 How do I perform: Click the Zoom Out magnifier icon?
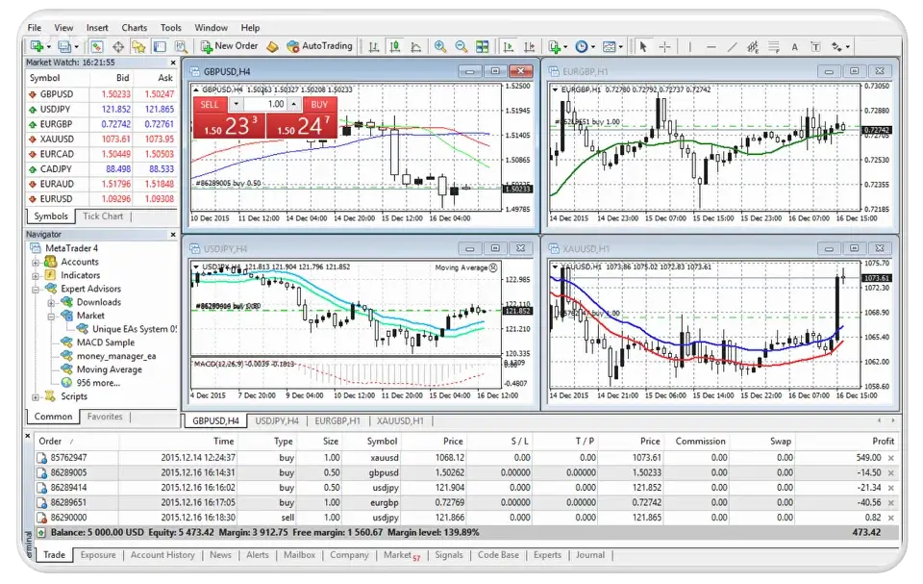461,46
